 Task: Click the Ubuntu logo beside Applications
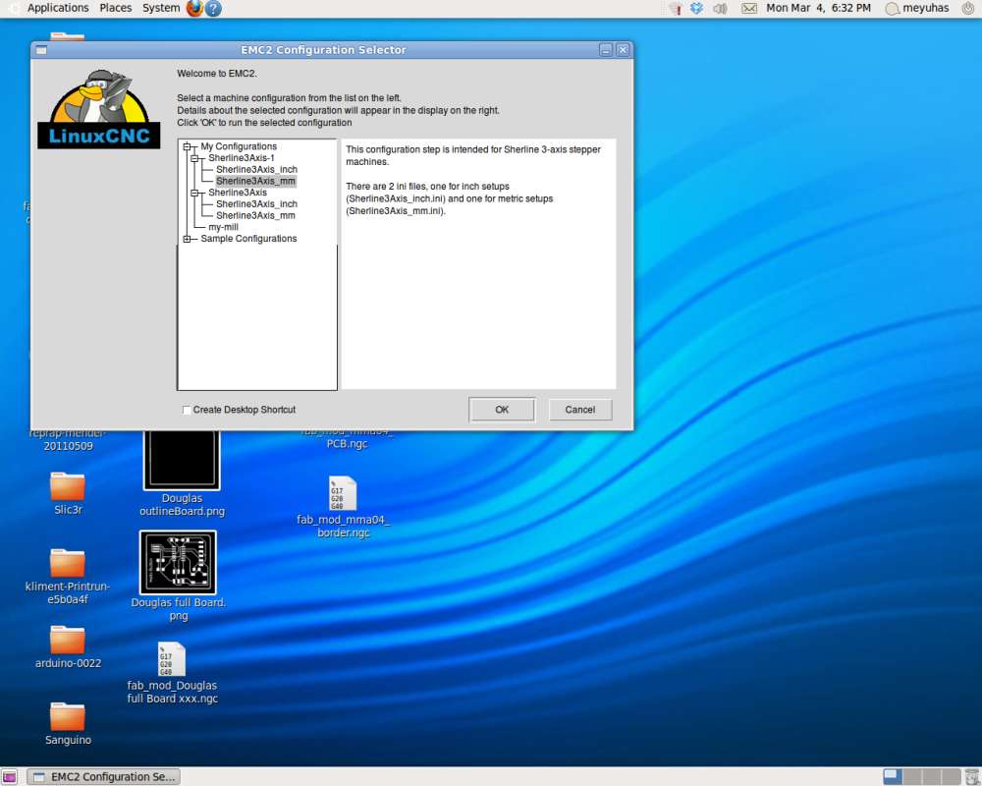[x=14, y=8]
